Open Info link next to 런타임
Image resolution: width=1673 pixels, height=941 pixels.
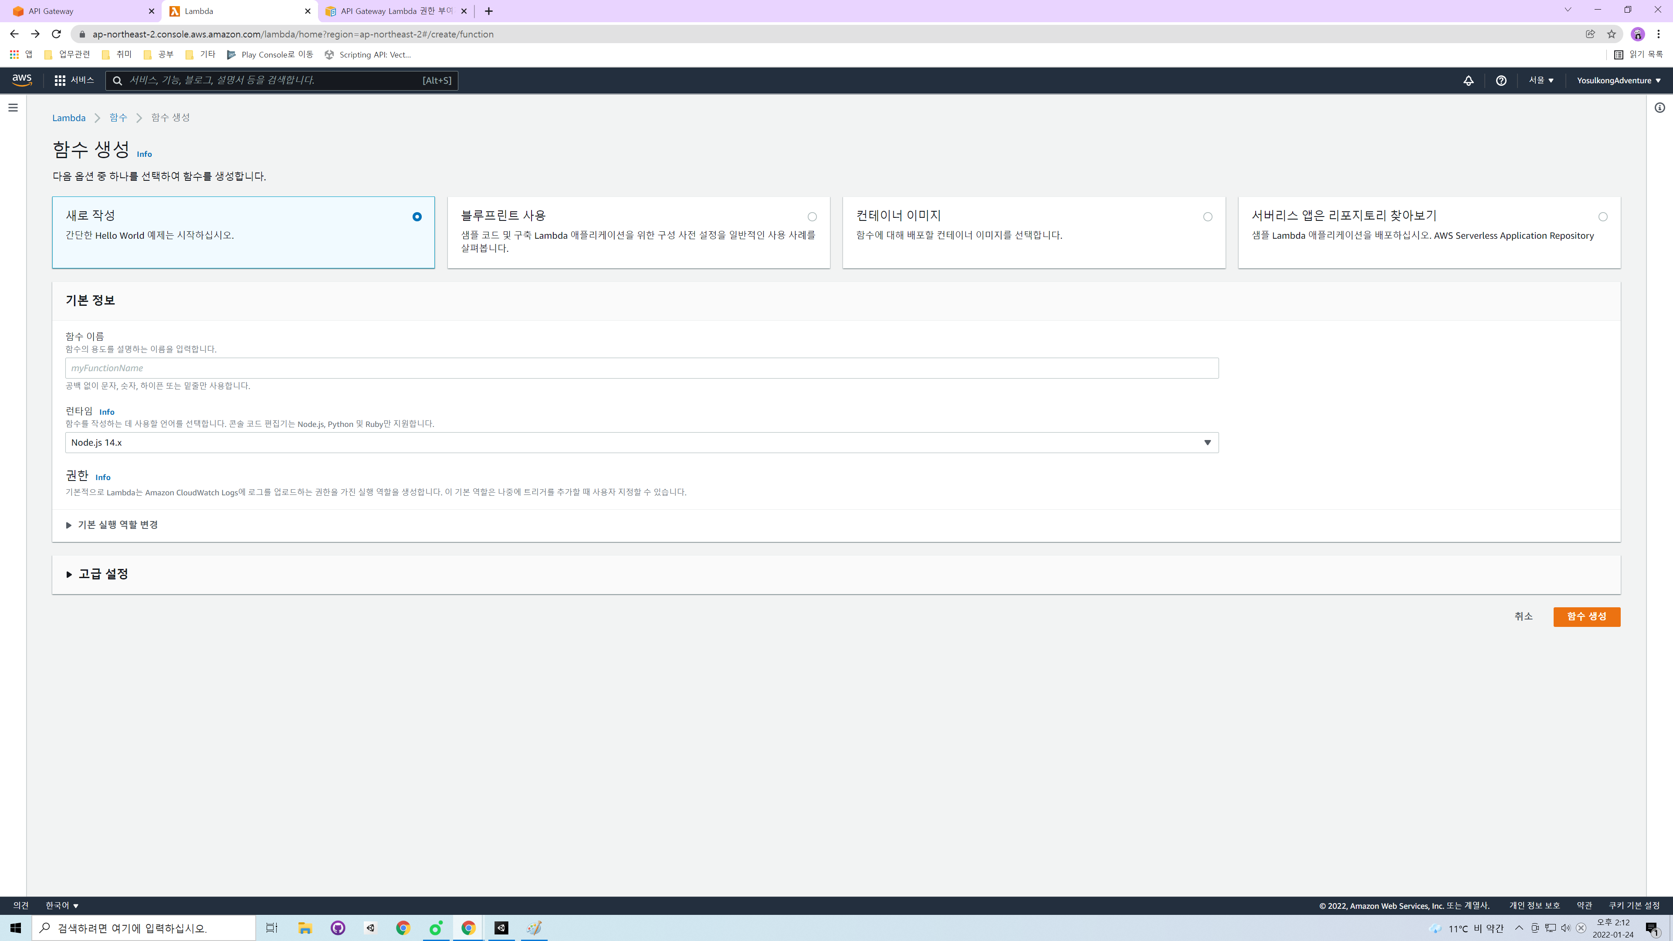tap(106, 412)
